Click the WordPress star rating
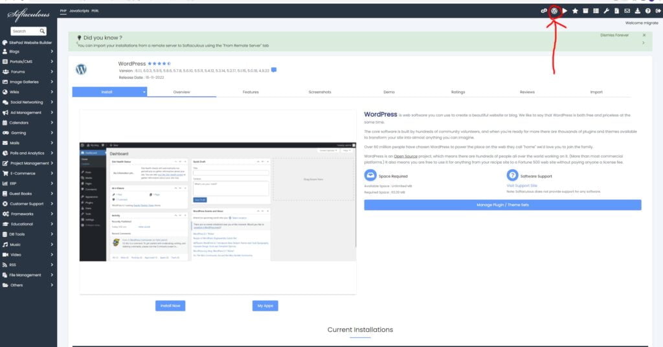 pyautogui.click(x=159, y=63)
